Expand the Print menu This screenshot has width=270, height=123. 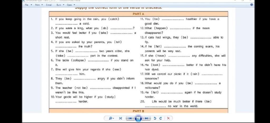coord(39,5)
